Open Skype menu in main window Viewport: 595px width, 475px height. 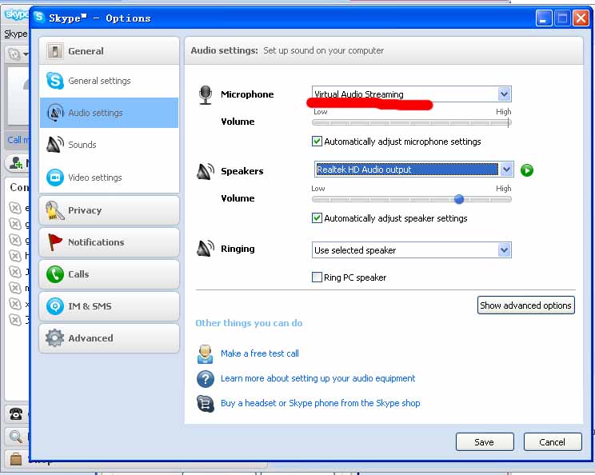pos(15,34)
